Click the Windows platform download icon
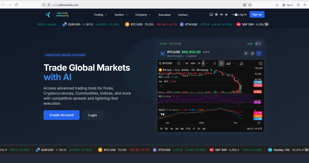 click(x=216, y=14)
